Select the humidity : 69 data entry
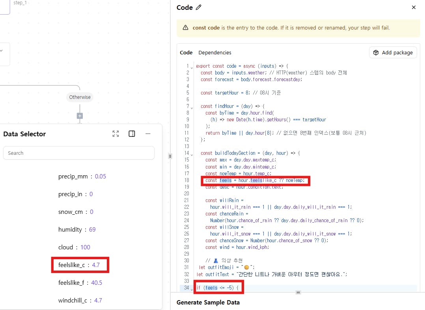Viewport: 425px width, 310px height. [x=77, y=230]
